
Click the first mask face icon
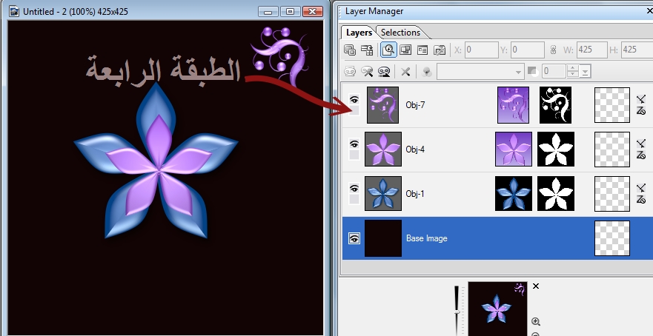(350, 72)
